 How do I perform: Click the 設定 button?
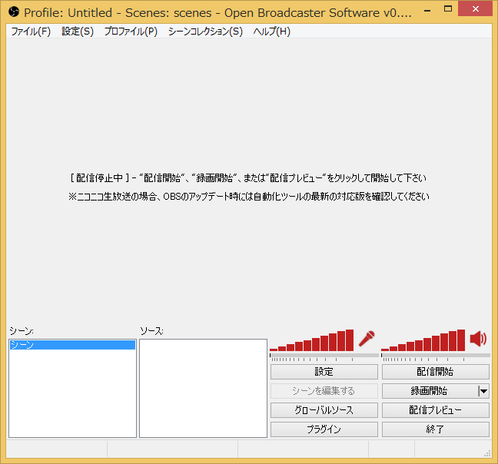point(324,372)
